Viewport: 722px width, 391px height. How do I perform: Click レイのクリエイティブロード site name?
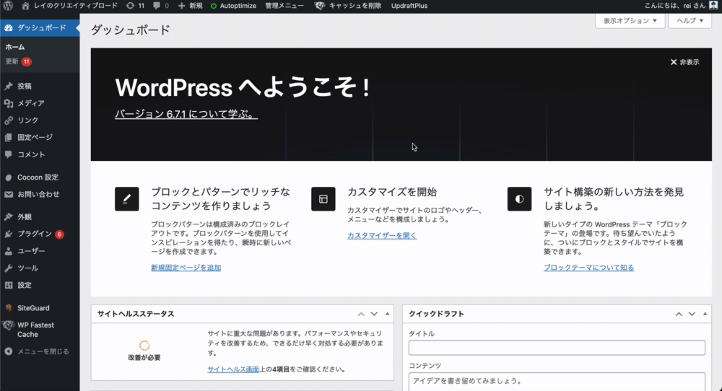(x=76, y=6)
